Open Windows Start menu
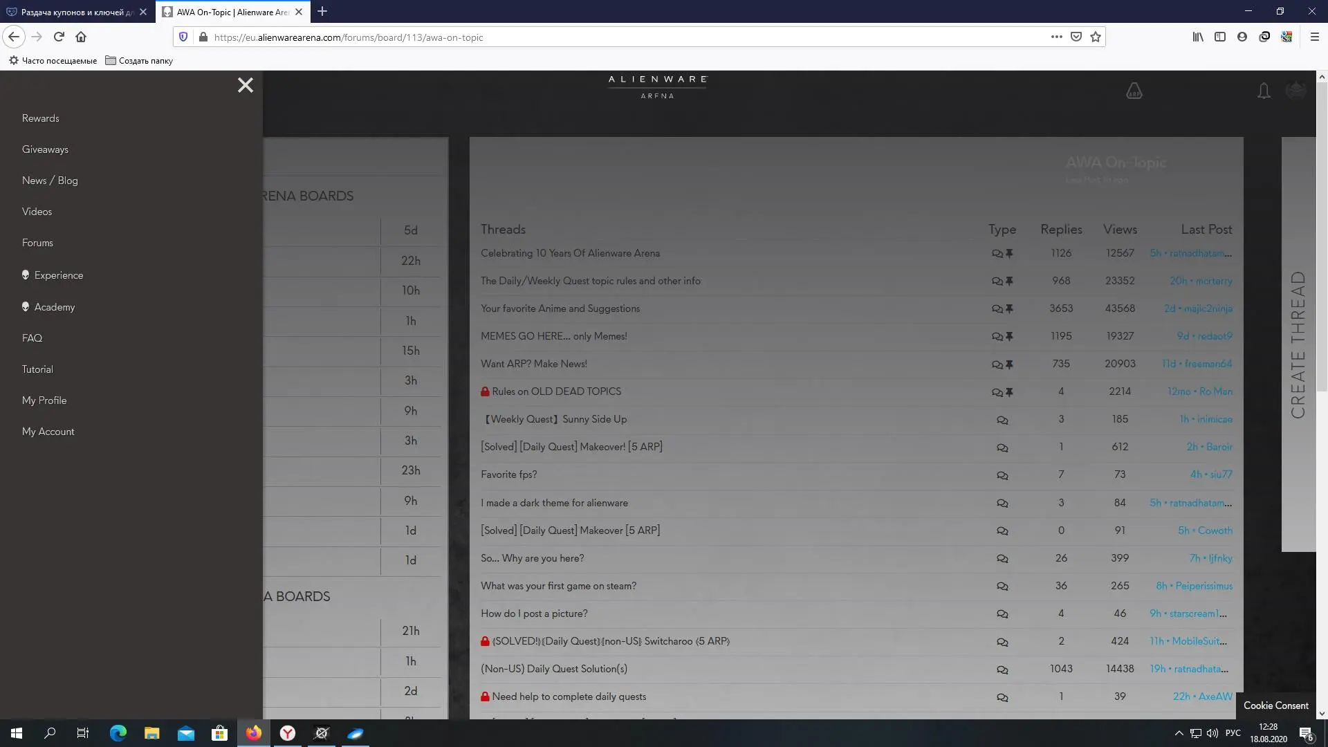This screenshot has height=747, width=1328. (17, 733)
